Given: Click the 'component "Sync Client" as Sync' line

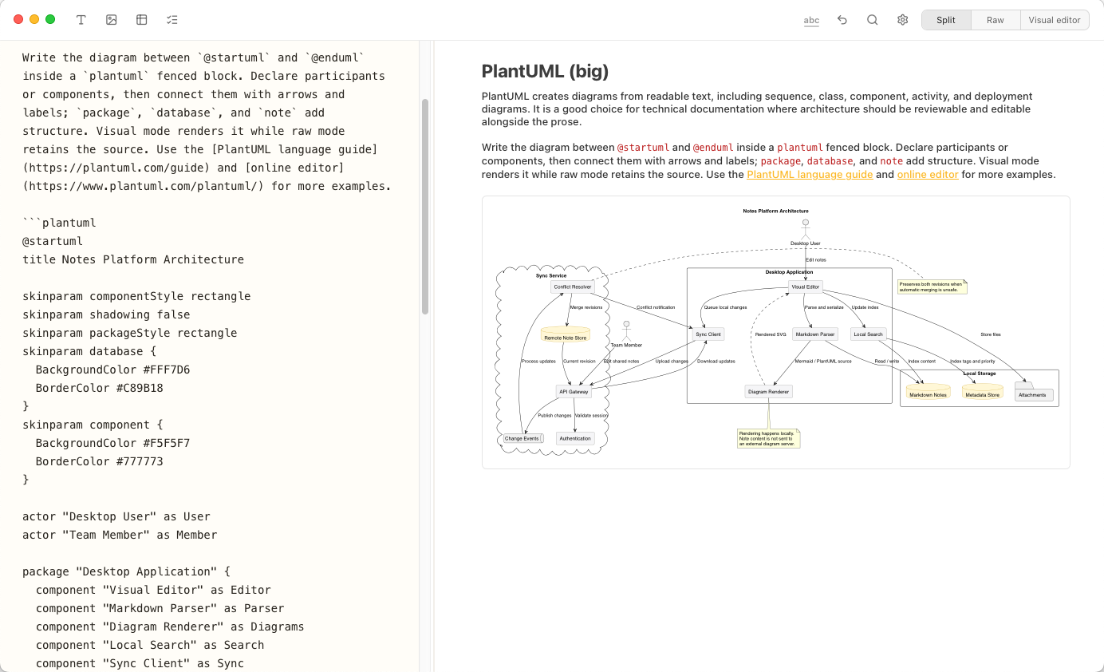Looking at the screenshot, I should (140, 663).
